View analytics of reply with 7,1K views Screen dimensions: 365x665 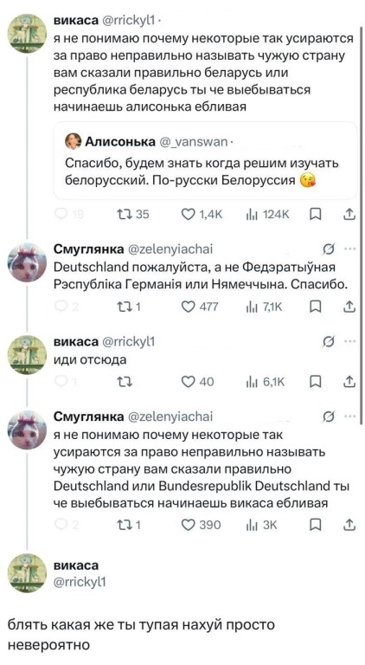click(x=266, y=307)
